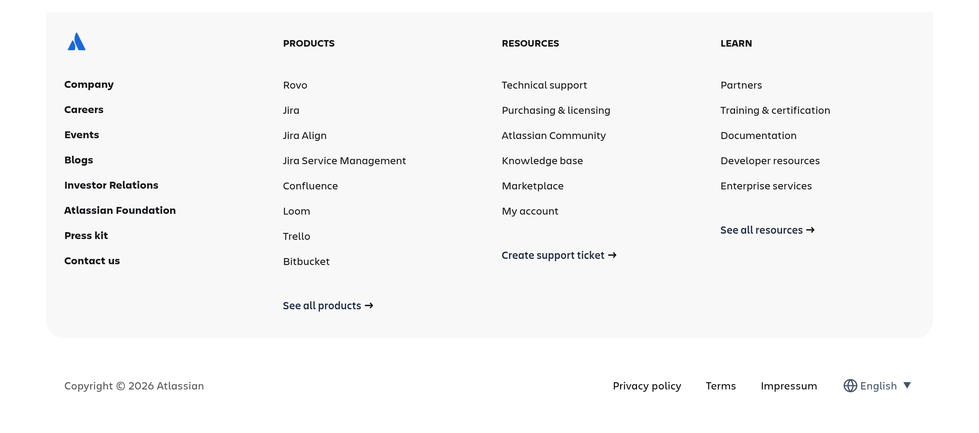This screenshot has height=433, width=979.
Task: Open the Privacy policy
Action: pyautogui.click(x=647, y=386)
